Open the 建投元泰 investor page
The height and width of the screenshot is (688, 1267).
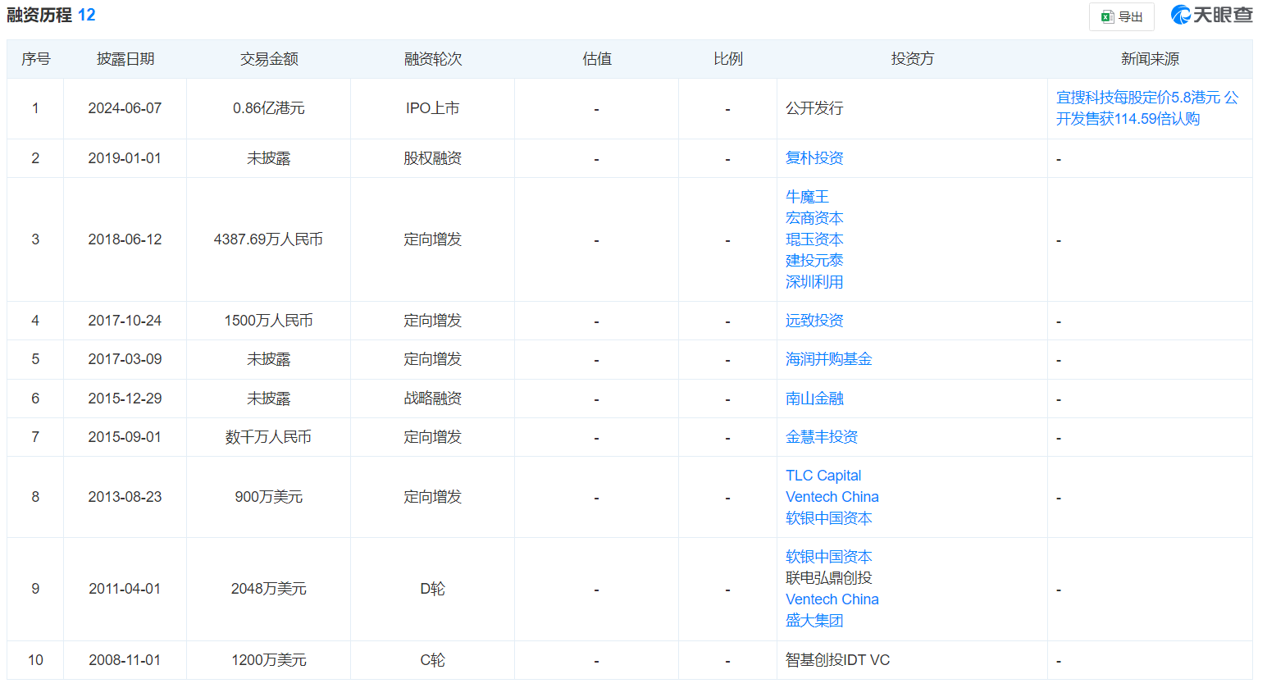[814, 261]
